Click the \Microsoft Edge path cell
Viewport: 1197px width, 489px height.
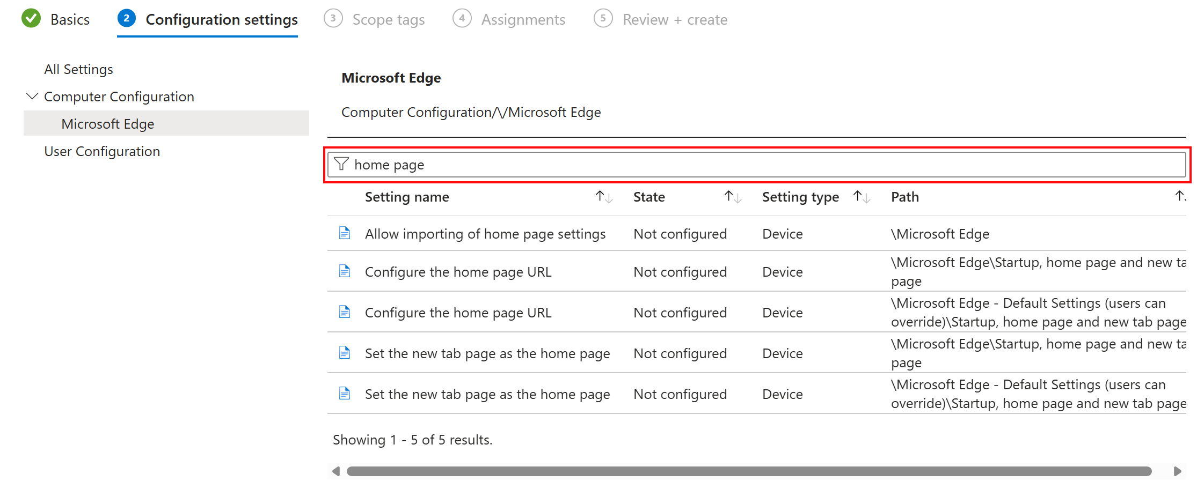coord(940,234)
